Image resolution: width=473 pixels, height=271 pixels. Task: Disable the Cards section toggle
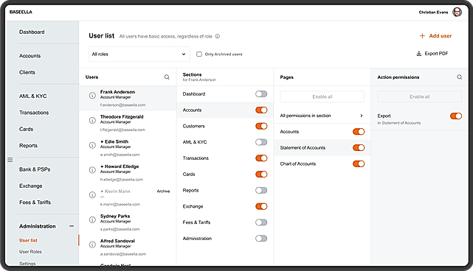261,174
